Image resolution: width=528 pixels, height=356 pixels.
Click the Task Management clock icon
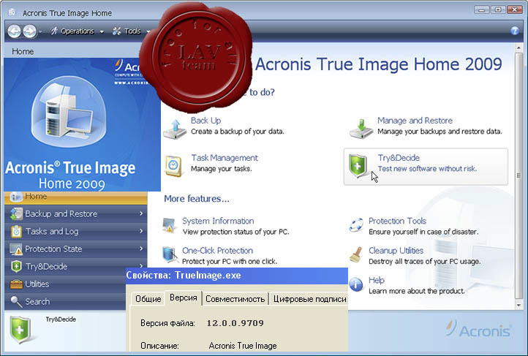coord(174,166)
